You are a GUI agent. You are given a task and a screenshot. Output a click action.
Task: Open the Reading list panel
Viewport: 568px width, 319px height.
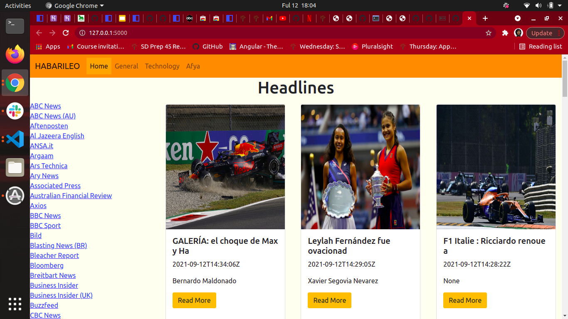point(541,47)
